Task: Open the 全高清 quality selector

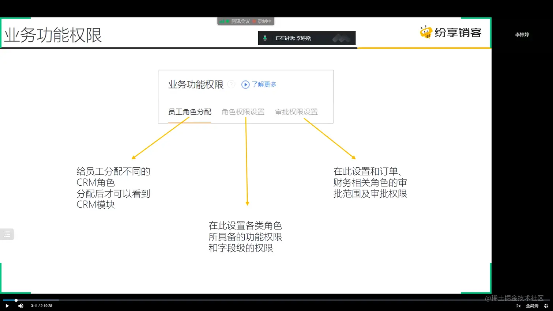Action: point(532,306)
